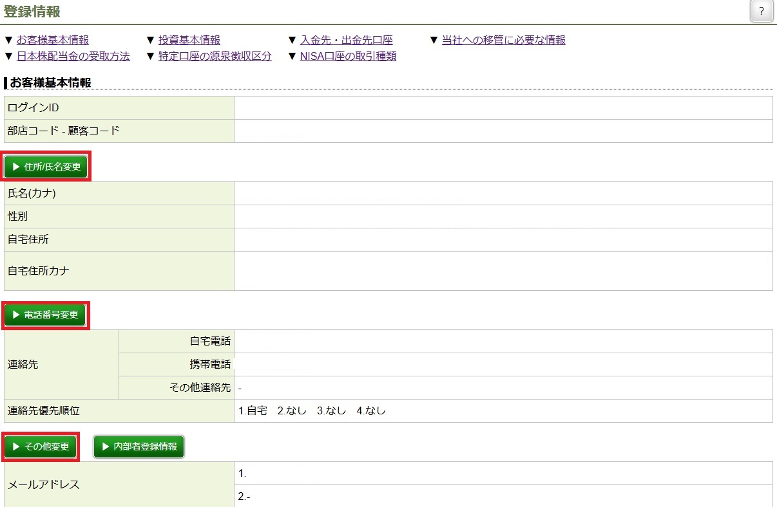Viewport: 777px width, 507px height.
Task: Click 当社への移管に必要な情報 link
Action: click(x=503, y=40)
